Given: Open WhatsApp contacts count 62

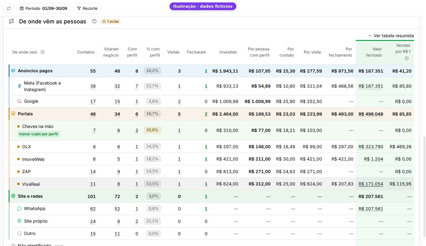Looking at the screenshot, I should 93,209.
